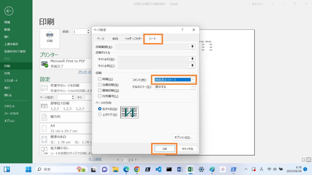
Task: Switch to the Header/Footer (ヘッダー/フッター) tab
Action: coord(134,39)
